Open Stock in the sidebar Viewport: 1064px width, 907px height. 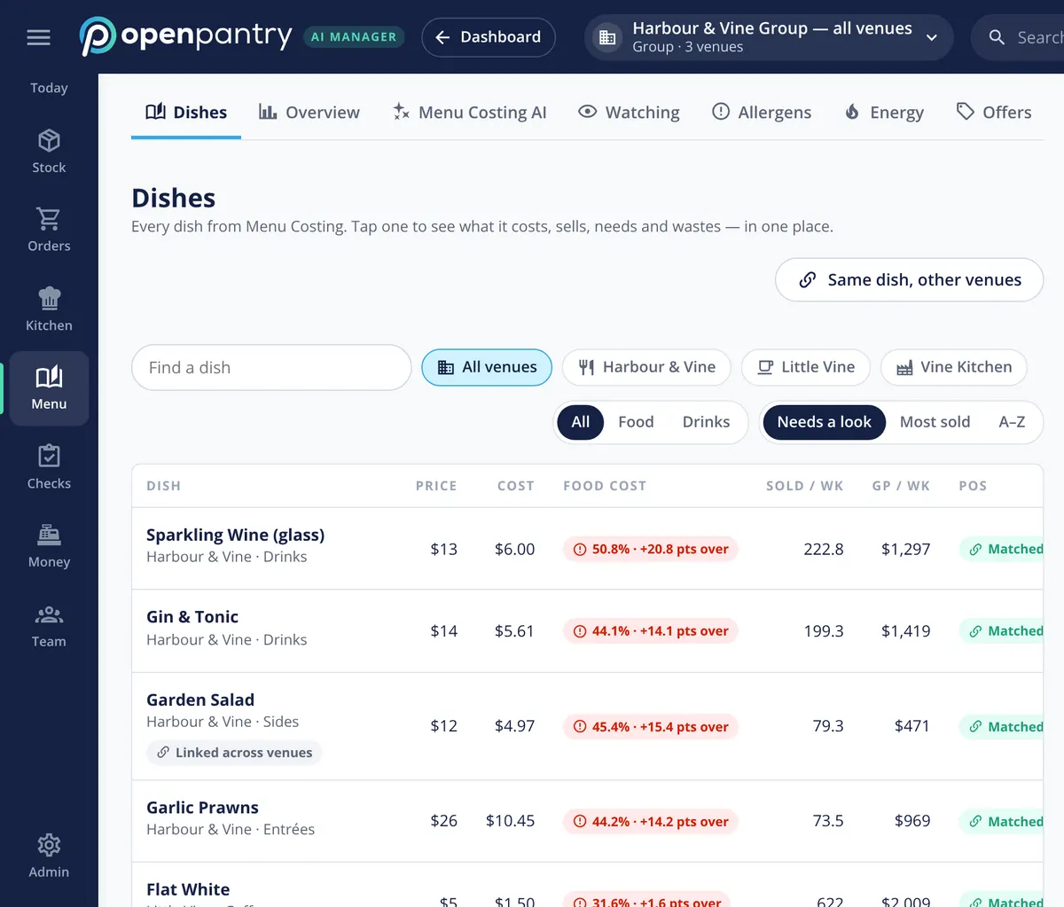click(49, 152)
